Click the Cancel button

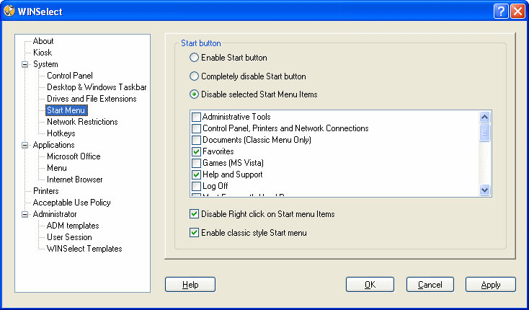(x=430, y=285)
